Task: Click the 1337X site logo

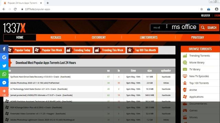Action: point(14,28)
